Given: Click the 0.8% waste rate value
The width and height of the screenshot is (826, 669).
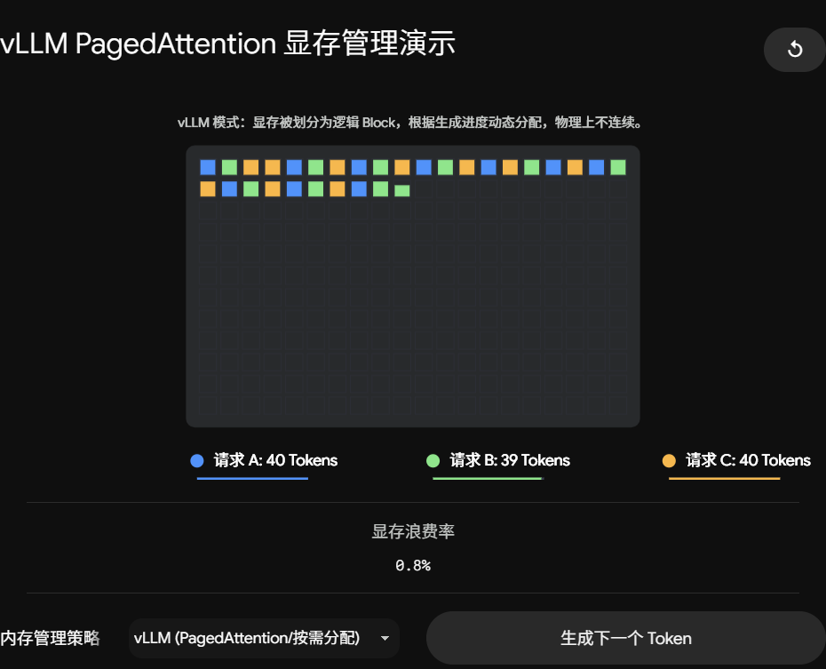Looking at the screenshot, I should coord(413,566).
